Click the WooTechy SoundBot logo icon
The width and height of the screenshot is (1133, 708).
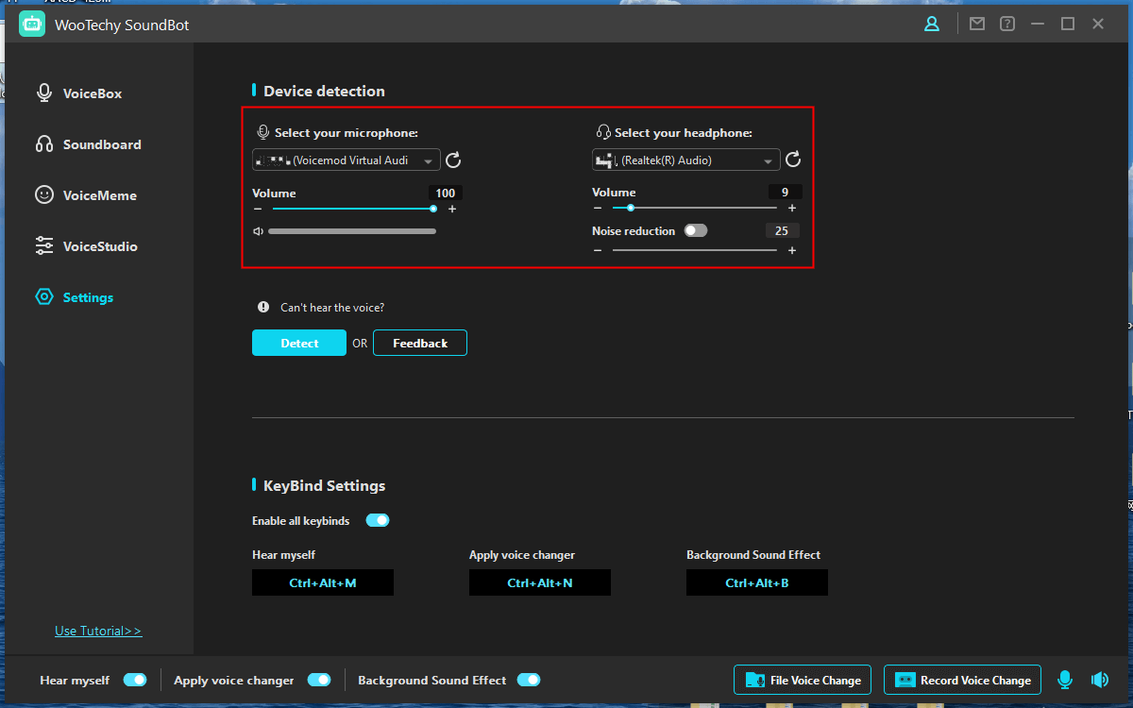(x=32, y=25)
